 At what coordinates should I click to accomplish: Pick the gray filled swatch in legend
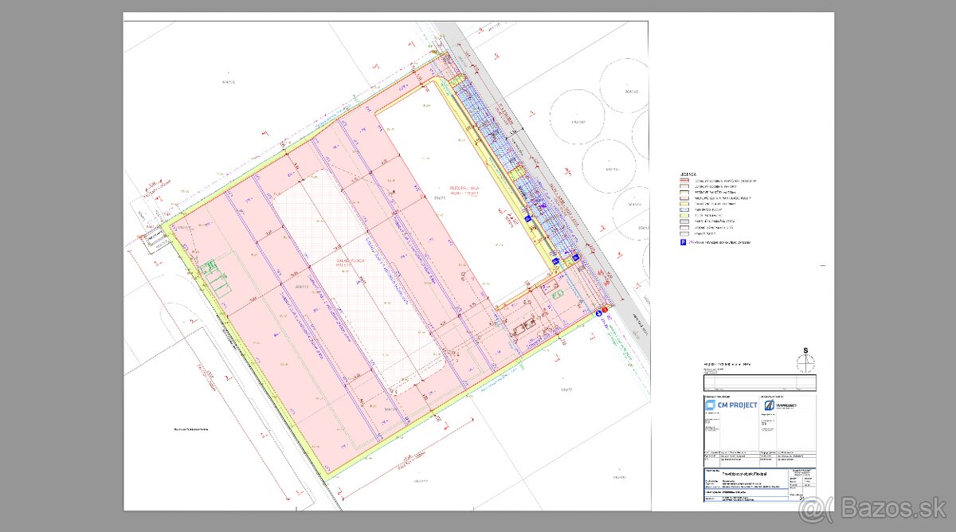coord(683,221)
